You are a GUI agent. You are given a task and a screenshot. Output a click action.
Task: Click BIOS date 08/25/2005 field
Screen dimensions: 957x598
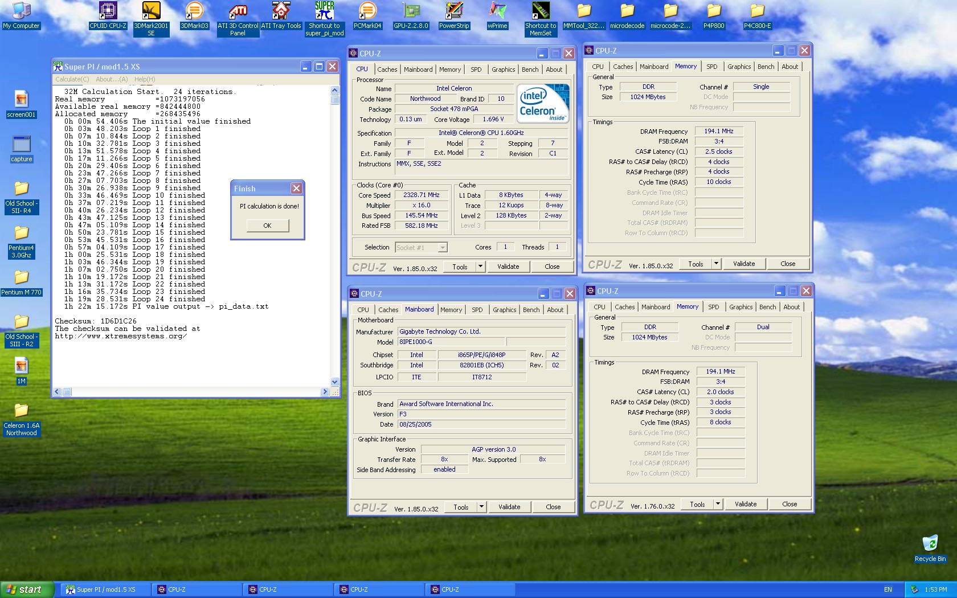click(x=481, y=424)
